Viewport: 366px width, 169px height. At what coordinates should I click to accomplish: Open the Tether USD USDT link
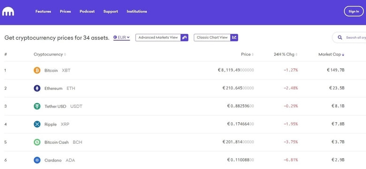coord(63,106)
